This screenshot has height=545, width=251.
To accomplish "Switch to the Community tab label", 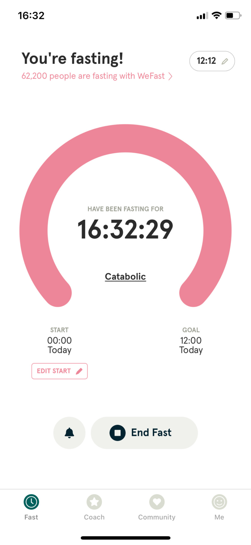I will [157, 517].
